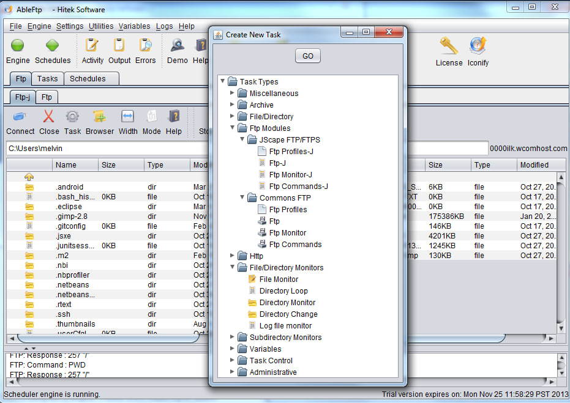Select the Directory Monitor task type

[x=282, y=303]
